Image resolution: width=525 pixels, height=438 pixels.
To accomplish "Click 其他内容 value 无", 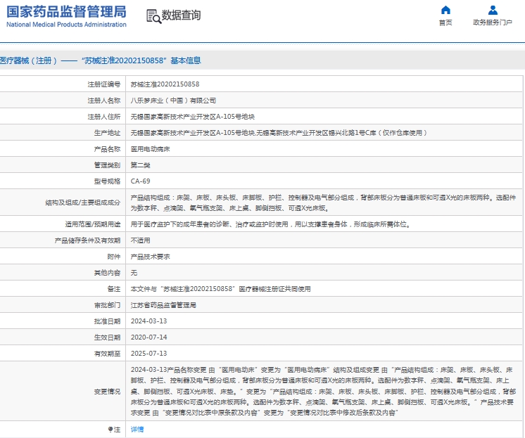I will [x=134, y=273].
